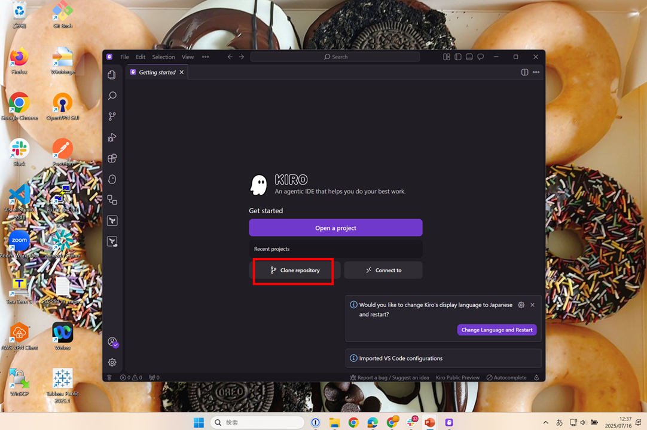This screenshot has height=430, width=647.
Task: Open Source Control view in activity bar
Action: pyautogui.click(x=112, y=116)
